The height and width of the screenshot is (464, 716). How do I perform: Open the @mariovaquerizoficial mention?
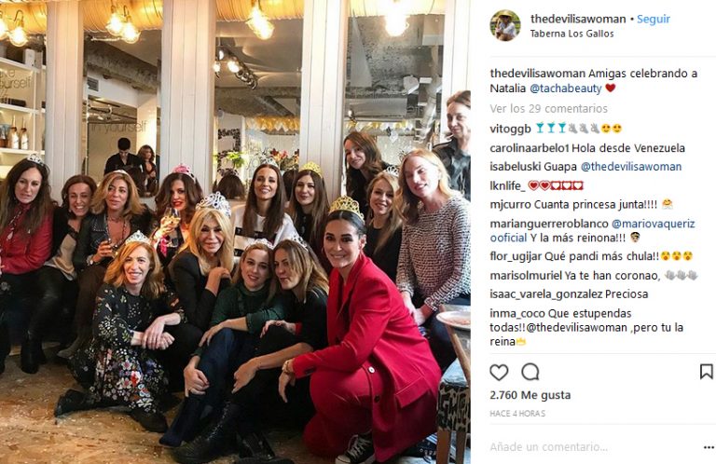pyautogui.click(x=592, y=231)
